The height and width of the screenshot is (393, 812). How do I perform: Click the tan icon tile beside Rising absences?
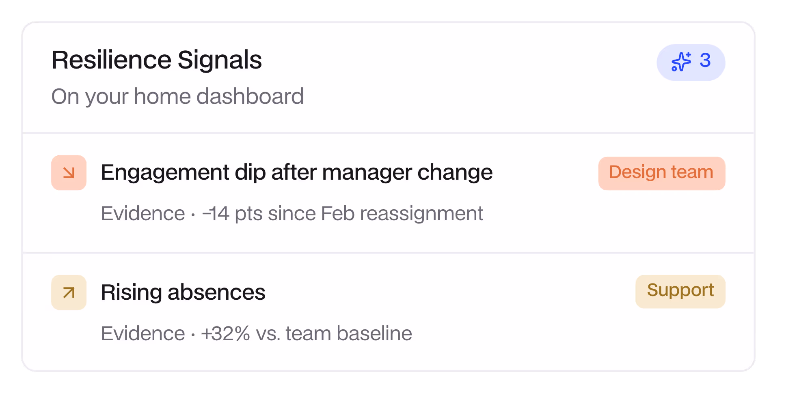pyautogui.click(x=69, y=292)
